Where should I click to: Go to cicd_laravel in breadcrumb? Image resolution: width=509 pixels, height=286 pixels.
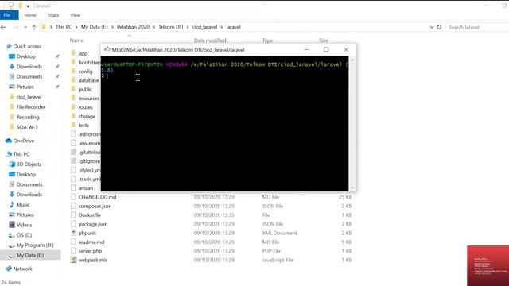[x=204, y=27]
